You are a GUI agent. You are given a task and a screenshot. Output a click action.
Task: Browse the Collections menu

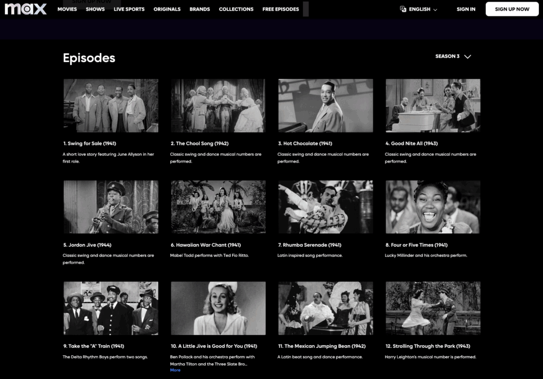236,9
